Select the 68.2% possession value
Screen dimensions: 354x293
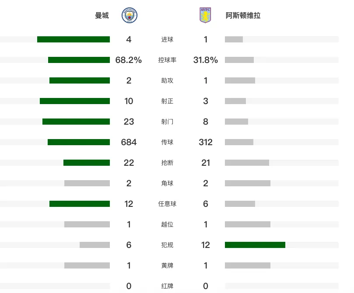(129, 60)
